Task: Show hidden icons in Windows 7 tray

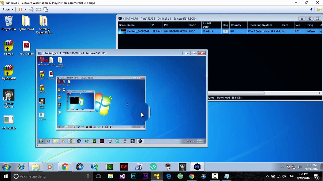Action: point(282,167)
